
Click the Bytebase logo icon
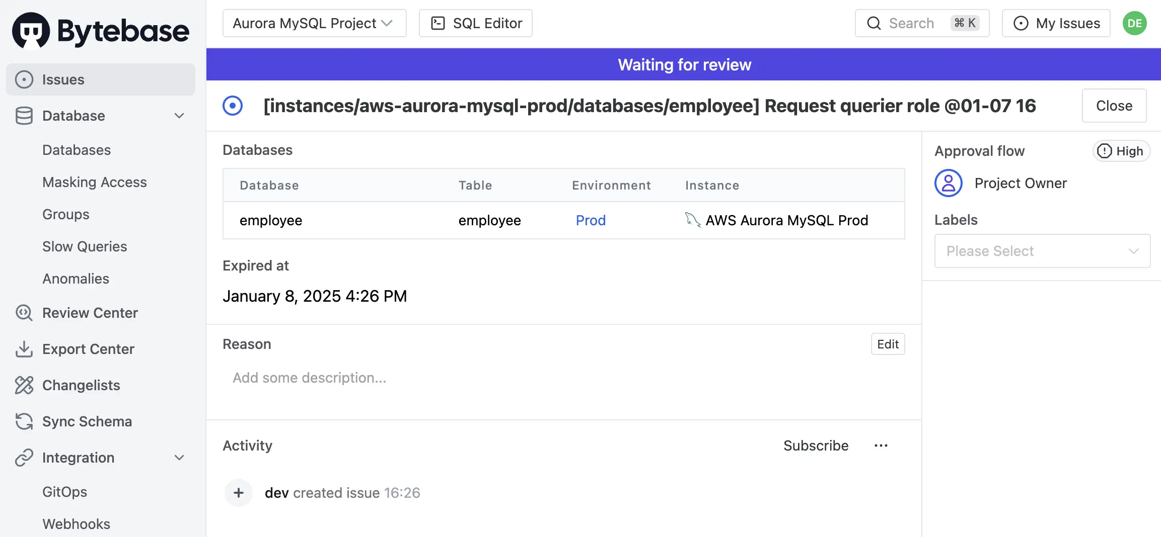click(x=31, y=31)
